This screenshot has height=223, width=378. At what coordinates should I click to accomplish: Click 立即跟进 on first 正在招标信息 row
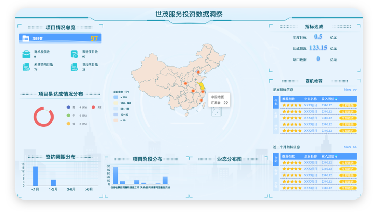tap(348, 105)
